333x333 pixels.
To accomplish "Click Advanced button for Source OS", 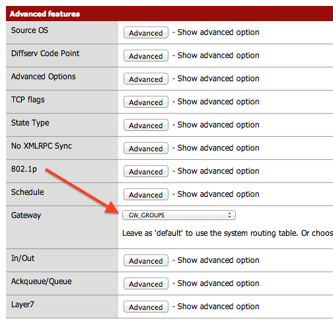I will tap(146, 32).
